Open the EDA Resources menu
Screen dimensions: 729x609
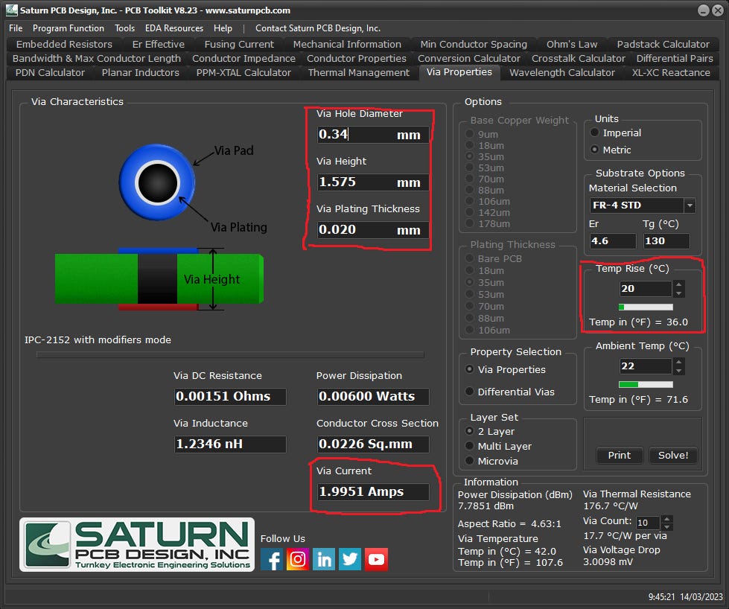[x=174, y=28]
